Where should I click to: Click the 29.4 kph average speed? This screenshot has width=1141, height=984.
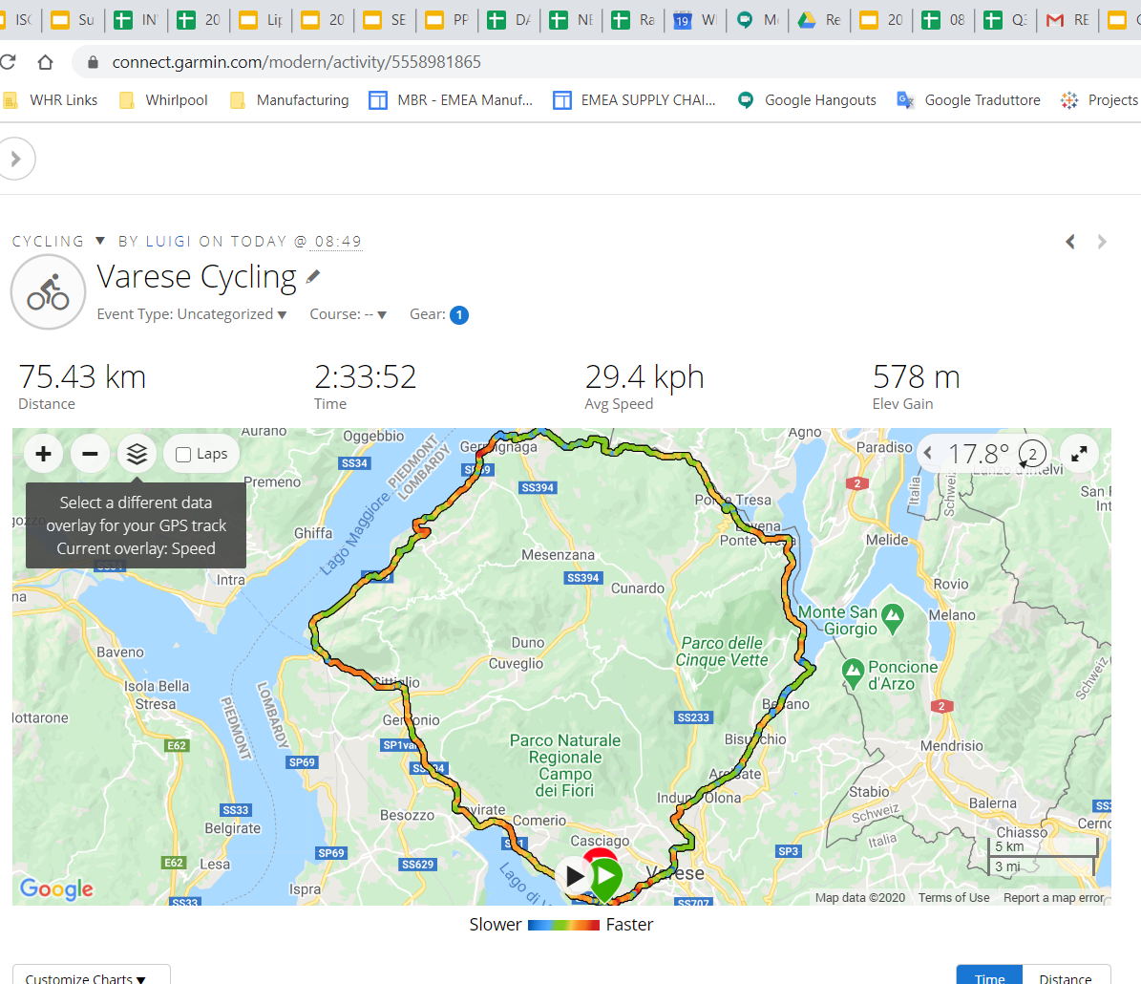644,377
